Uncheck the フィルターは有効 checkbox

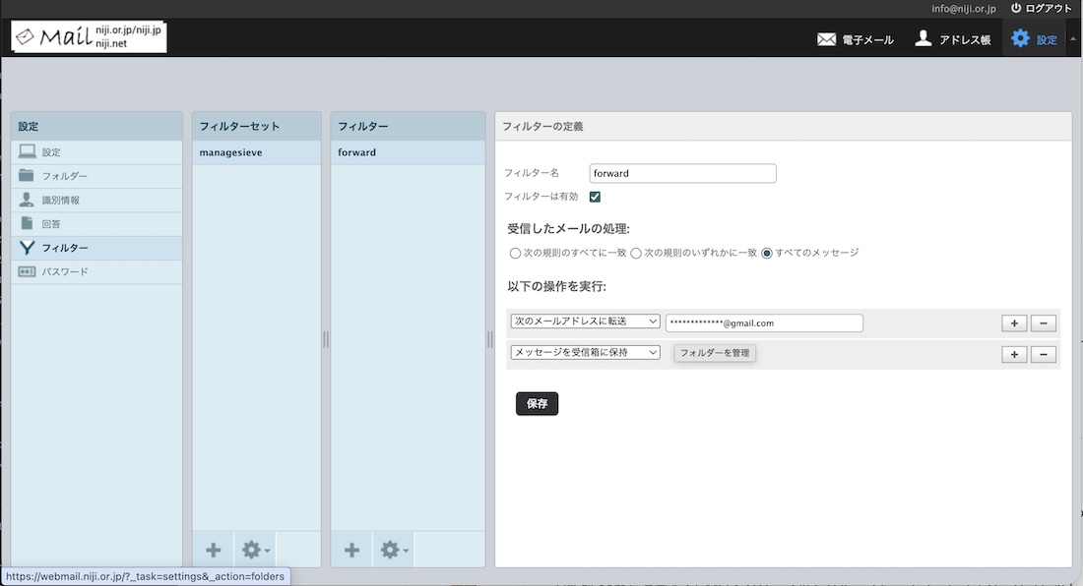[595, 197]
